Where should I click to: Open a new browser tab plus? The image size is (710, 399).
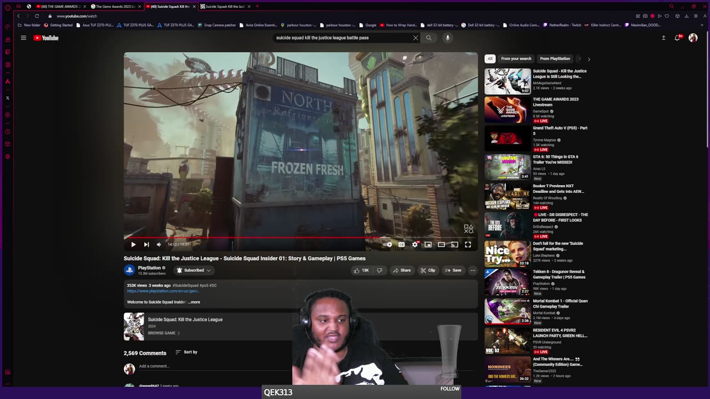(257, 6)
